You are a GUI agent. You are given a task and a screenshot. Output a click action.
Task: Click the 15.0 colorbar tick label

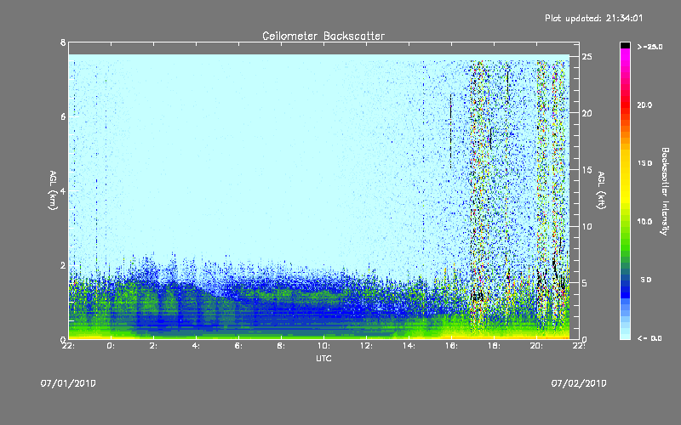coord(644,163)
